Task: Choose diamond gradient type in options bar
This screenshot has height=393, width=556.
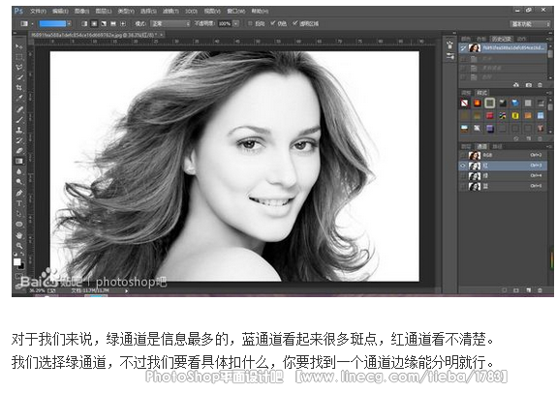Action: point(123,24)
